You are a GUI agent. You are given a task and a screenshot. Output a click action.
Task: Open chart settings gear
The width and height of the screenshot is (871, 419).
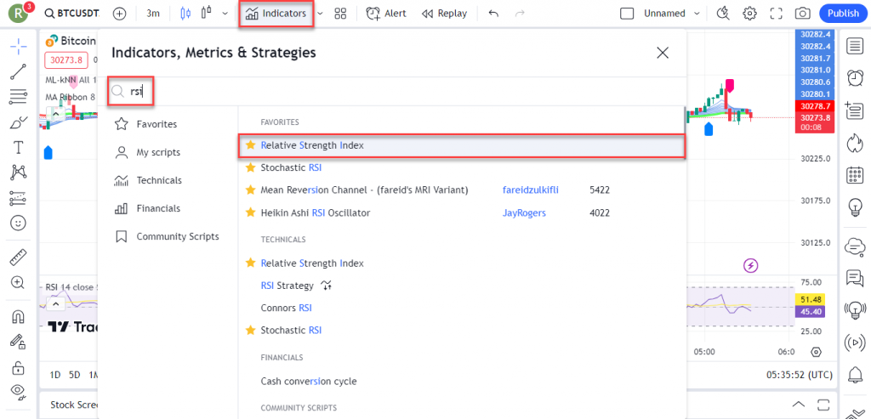(750, 14)
